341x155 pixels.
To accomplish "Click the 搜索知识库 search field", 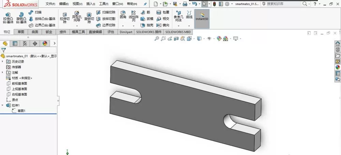I will (284, 4).
